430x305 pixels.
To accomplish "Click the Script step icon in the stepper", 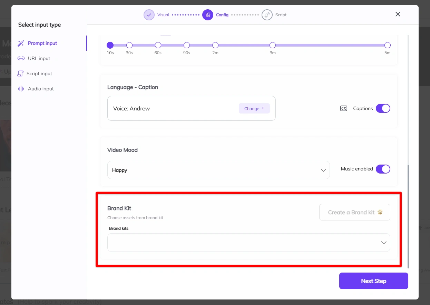I will [x=267, y=15].
